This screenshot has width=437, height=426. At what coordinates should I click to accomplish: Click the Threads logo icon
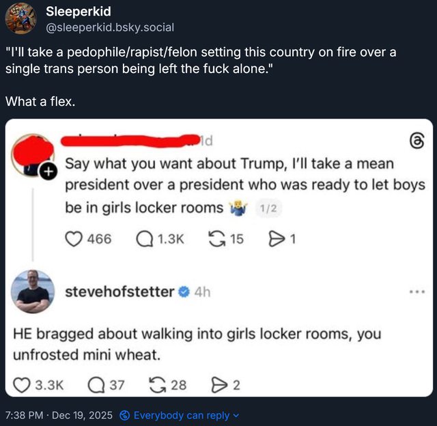pos(417,141)
